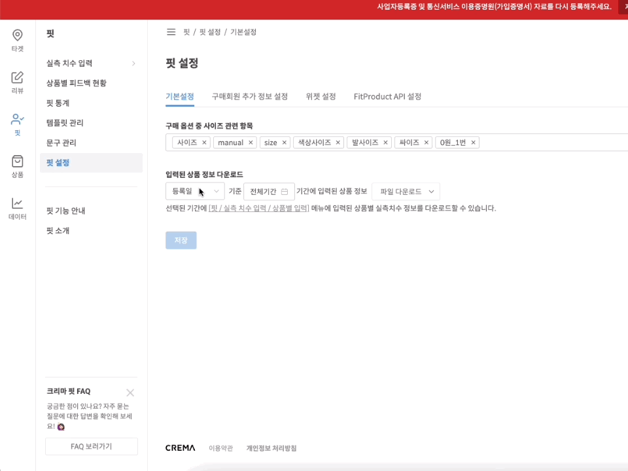This screenshot has height=471, width=628.
Task: Close the 크리마 핏 FAQ panel
Action: click(130, 392)
